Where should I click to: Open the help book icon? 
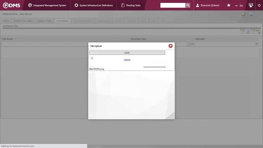click(251, 5)
